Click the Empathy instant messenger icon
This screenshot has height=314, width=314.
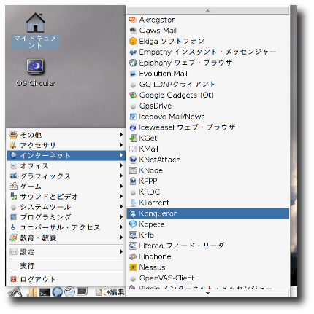[133, 52]
